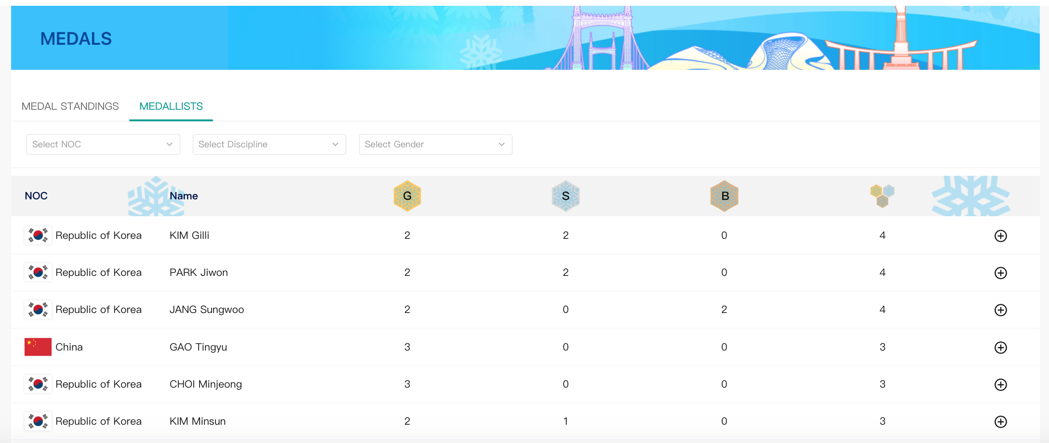Click the NOC column header
The image size is (1049, 443).
(36, 196)
